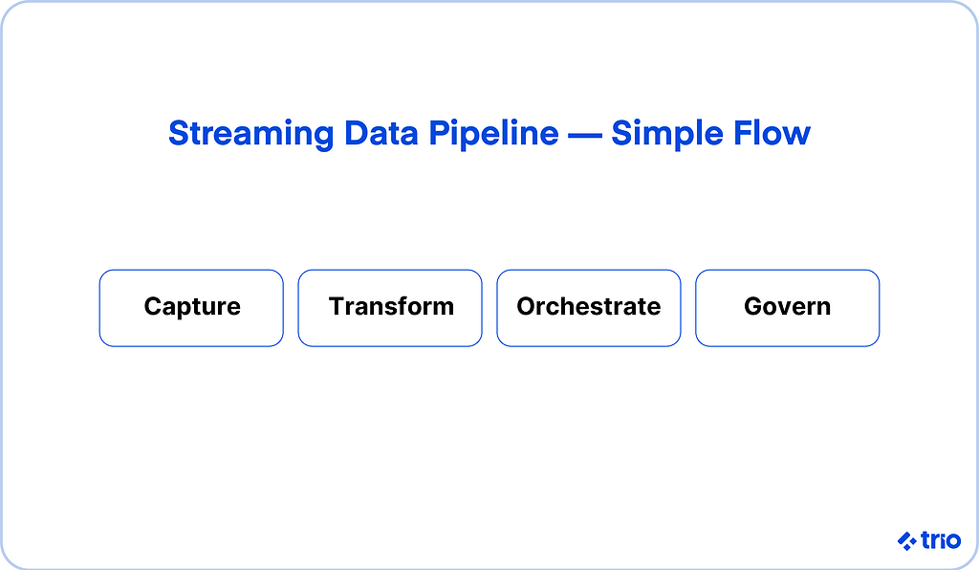Click the word Streaming in the title
The height and width of the screenshot is (570, 979).
point(251,133)
